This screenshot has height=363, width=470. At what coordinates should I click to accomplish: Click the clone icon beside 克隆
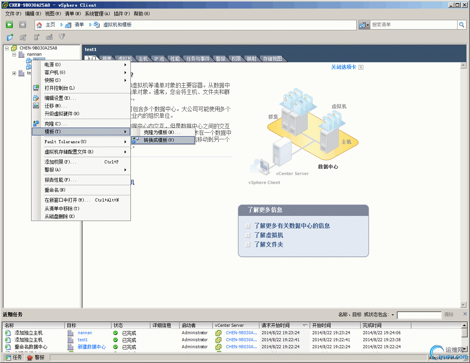[36, 124]
